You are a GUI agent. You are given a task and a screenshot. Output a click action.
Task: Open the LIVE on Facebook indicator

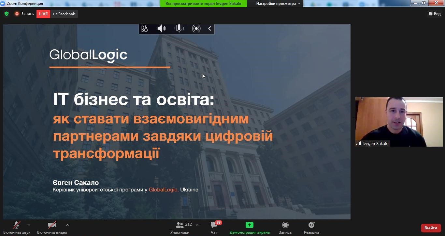coord(57,14)
